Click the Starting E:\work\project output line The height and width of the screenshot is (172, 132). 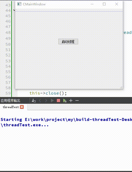(x=66, y=119)
